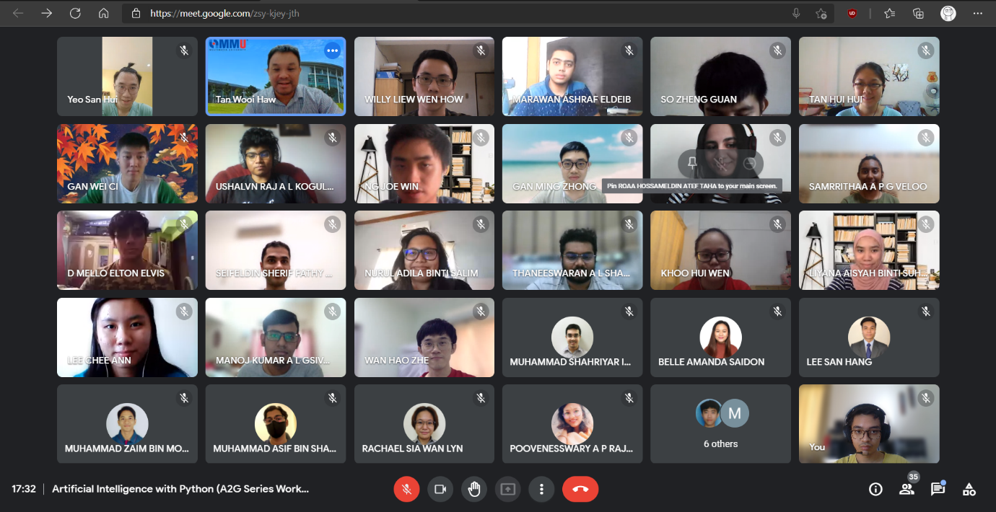Viewport: 996px width, 512px height.
Task: Open options on Tan Wooi Haw's tile
Action: click(332, 50)
